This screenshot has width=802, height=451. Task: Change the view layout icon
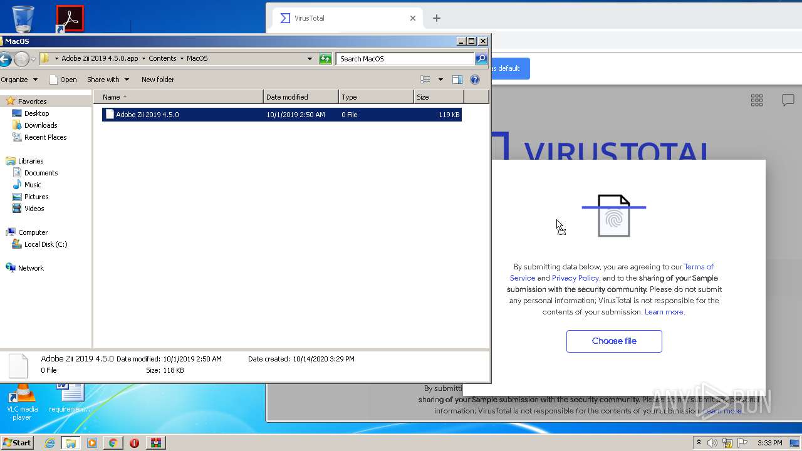(x=425, y=80)
